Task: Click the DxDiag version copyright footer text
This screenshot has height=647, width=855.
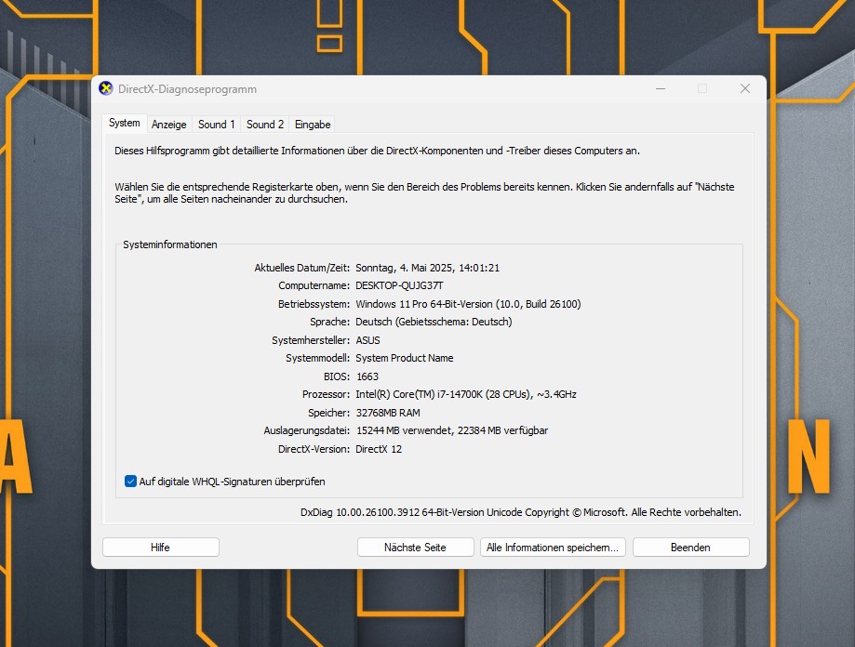Action: pos(520,512)
